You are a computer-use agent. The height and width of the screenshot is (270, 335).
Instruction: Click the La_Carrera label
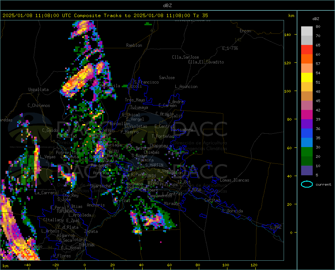46,193
